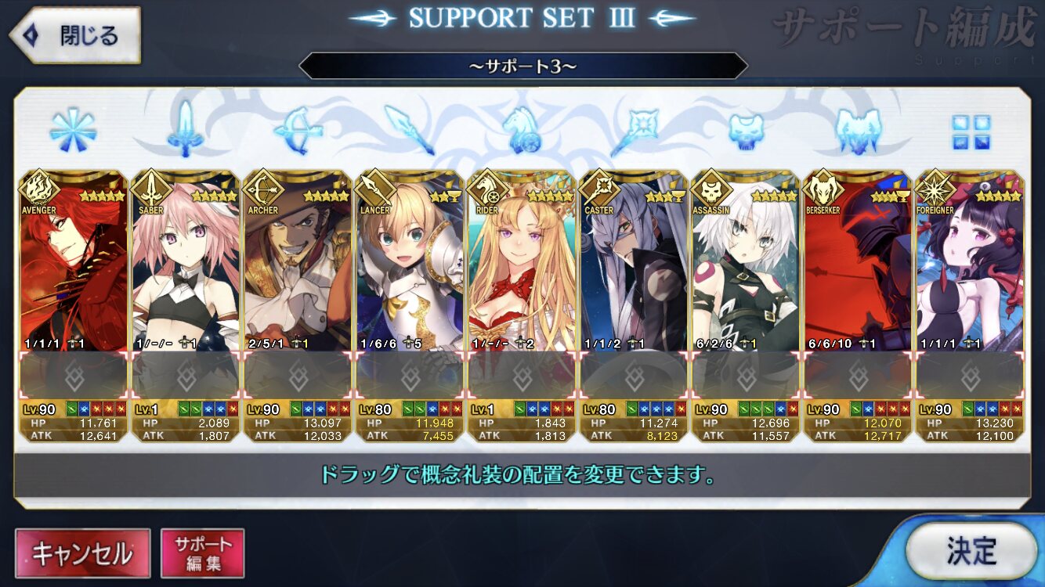Select the Berserker class beast icon
The width and height of the screenshot is (1045, 587).
coord(859,130)
